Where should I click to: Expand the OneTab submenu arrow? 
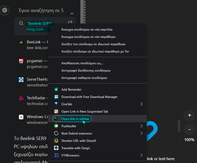[142, 104]
